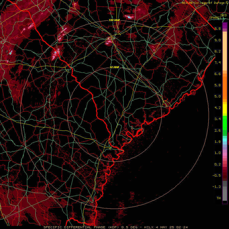Click the 0.2 value on color scale
This screenshot has height=229, width=229.
click(x=218, y=164)
